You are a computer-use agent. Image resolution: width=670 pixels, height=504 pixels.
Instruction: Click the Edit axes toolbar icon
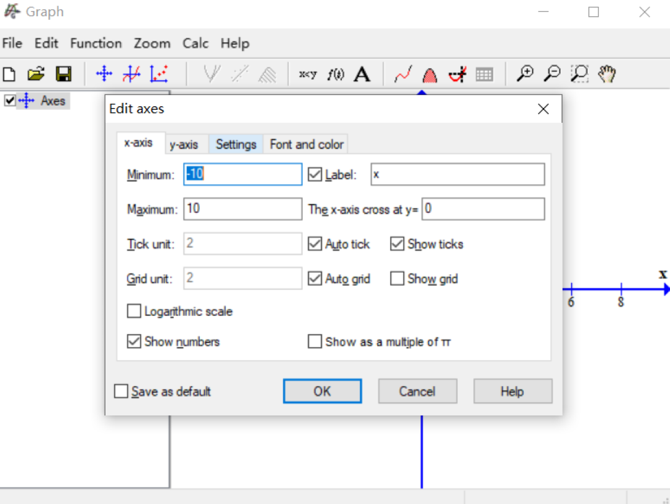point(104,74)
